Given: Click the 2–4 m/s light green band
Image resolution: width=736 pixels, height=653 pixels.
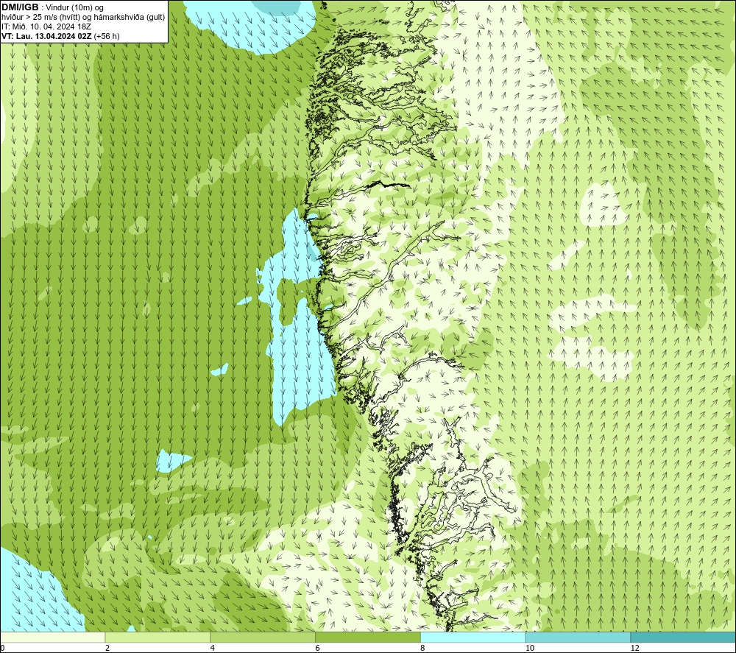Looking at the screenshot, I should [158, 637].
